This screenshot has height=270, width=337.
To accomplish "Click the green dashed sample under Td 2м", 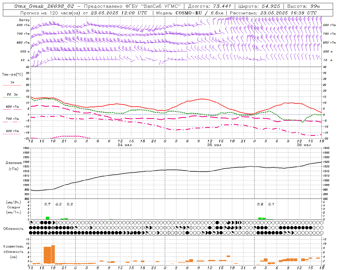I will (x=12, y=98).
